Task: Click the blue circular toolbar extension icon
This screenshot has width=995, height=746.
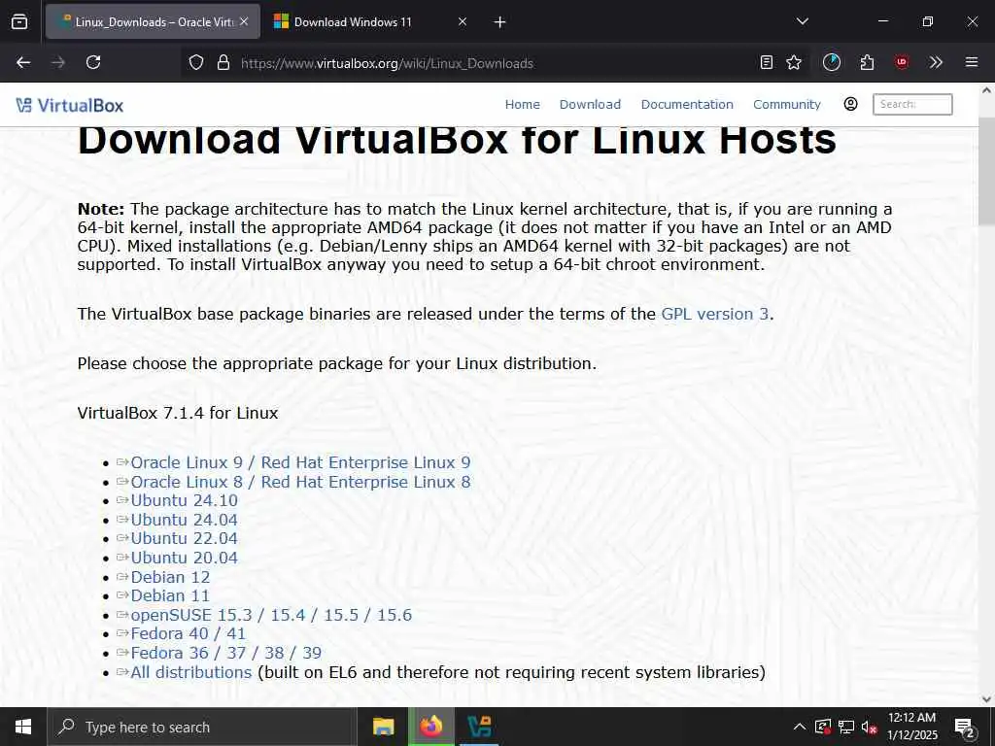Action: [x=832, y=62]
